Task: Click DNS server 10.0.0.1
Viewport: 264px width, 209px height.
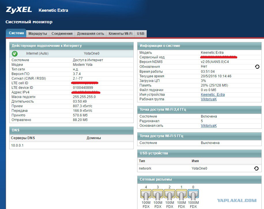Action: tap(17, 145)
